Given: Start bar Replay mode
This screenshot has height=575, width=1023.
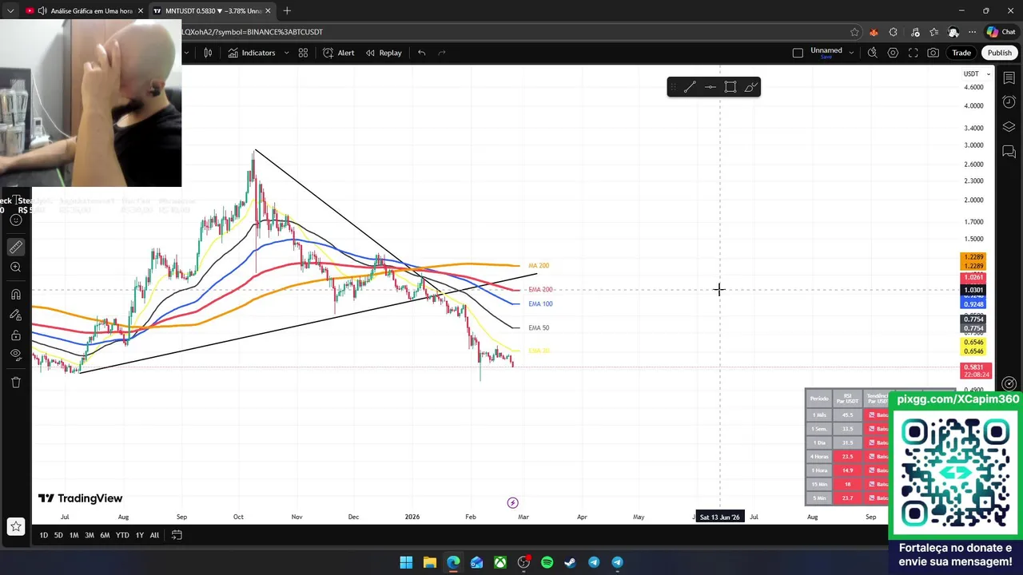Looking at the screenshot, I should point(384,53).
